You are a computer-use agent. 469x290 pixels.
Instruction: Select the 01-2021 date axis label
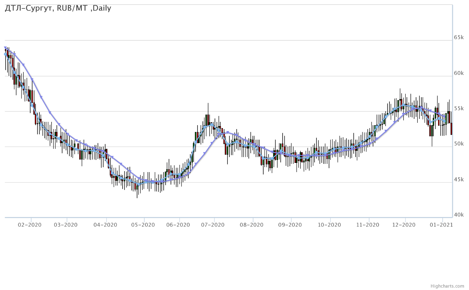pyautogui.click(x=442, y=225)
